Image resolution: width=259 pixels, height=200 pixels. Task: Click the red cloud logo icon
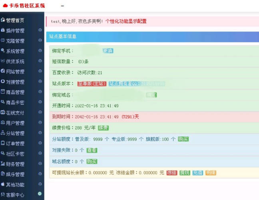[x=5, y=6]
